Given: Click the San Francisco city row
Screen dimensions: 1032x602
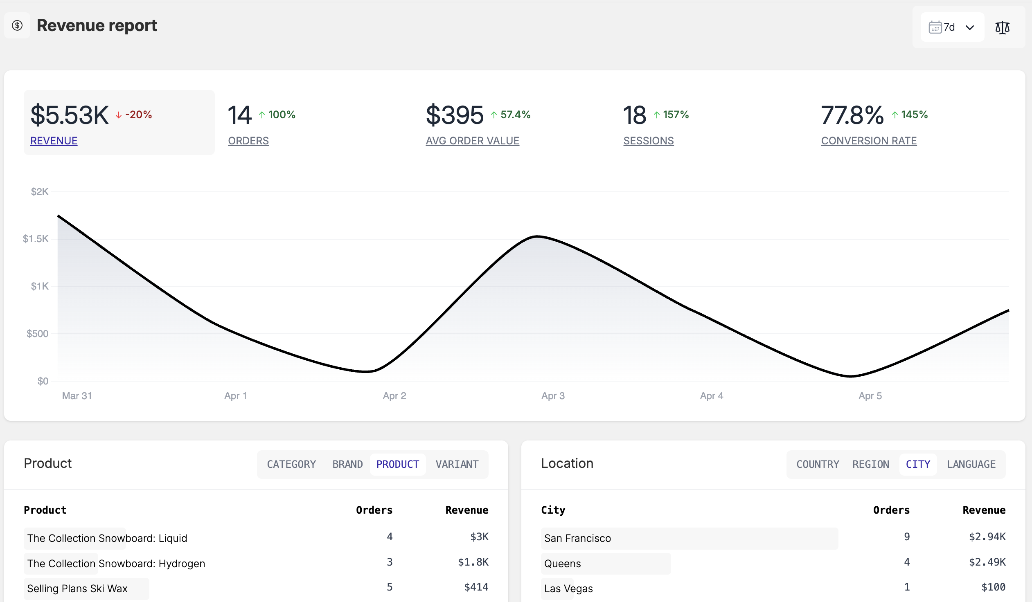Looking at the screenshot, I should pyautogui.click(x=577, y=538).
